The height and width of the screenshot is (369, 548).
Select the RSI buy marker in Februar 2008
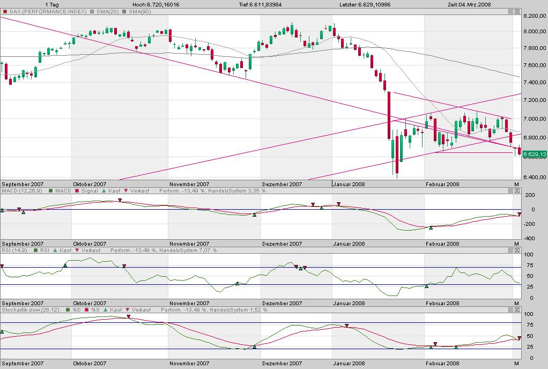[426, 286]
